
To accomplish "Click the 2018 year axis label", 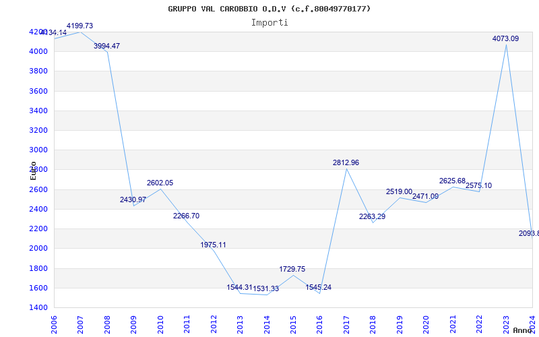I will [x=373, y=325].
